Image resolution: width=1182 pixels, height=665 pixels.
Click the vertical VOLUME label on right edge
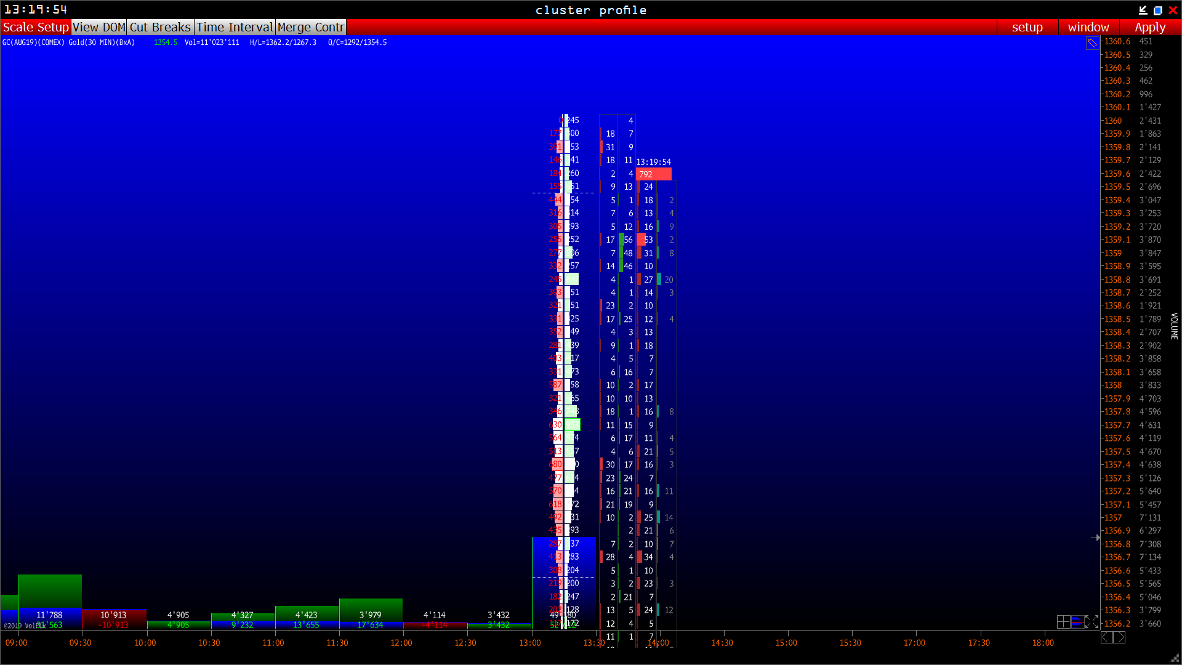1174,326
